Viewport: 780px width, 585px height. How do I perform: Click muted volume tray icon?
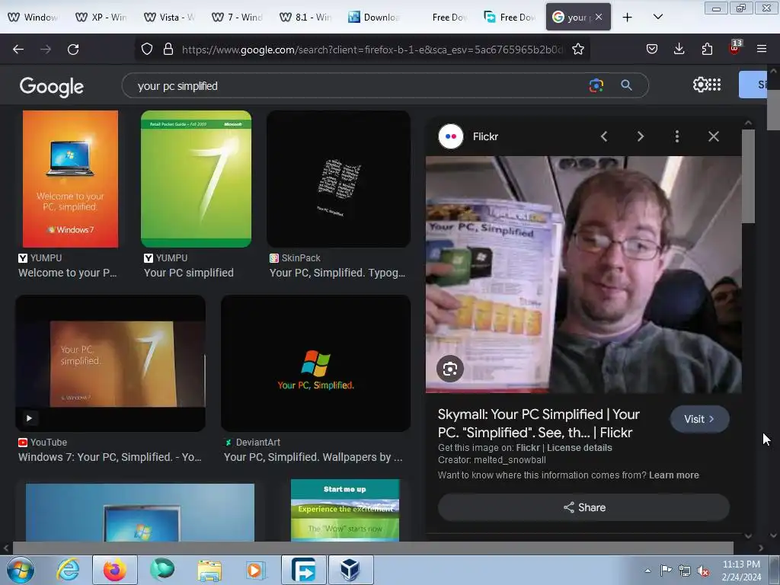click(x=703, y=571)
